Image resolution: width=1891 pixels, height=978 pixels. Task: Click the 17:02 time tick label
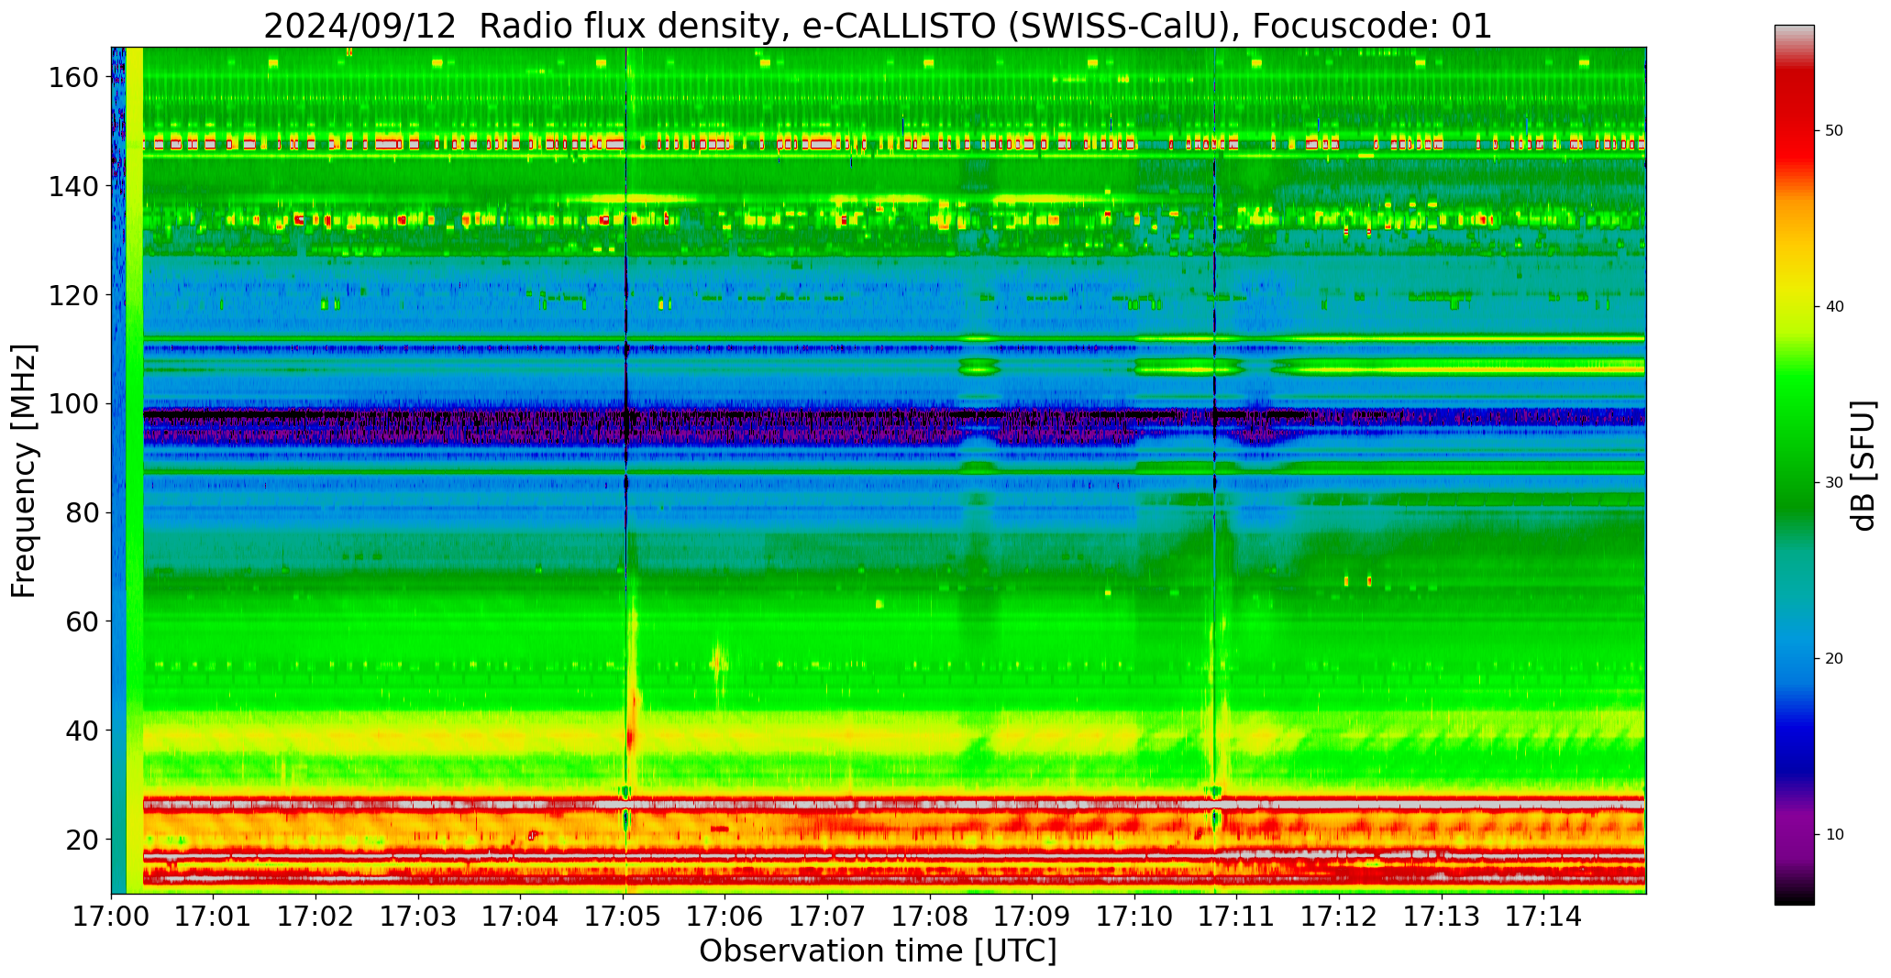(316, 917)
